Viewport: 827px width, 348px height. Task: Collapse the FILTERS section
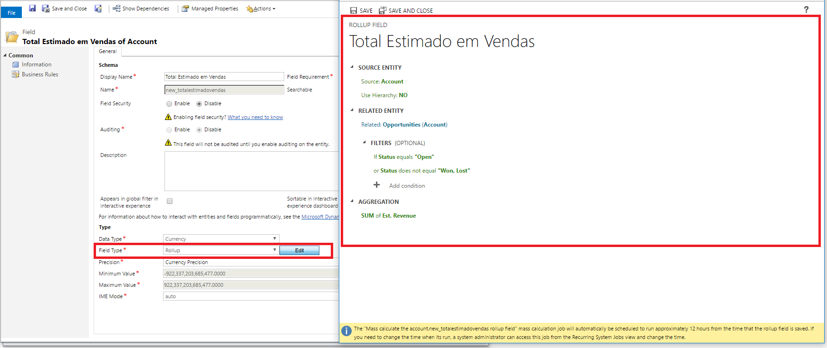(x=365, y=142)
